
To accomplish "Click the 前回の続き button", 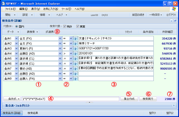I will tap(138, 15).
